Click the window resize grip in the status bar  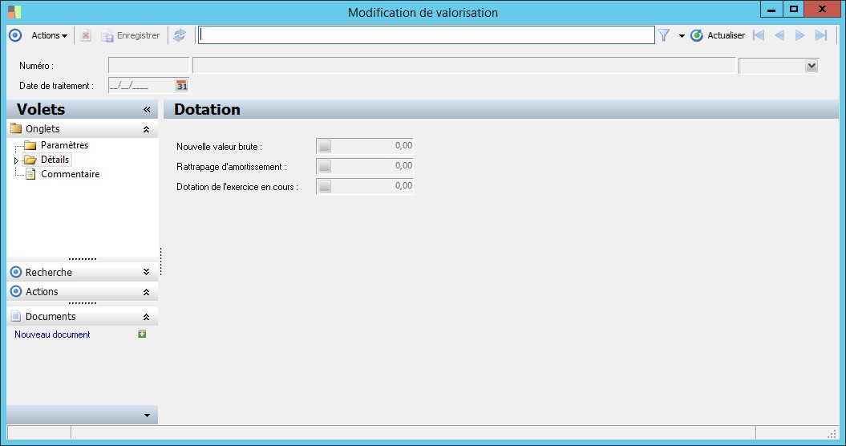832,434
